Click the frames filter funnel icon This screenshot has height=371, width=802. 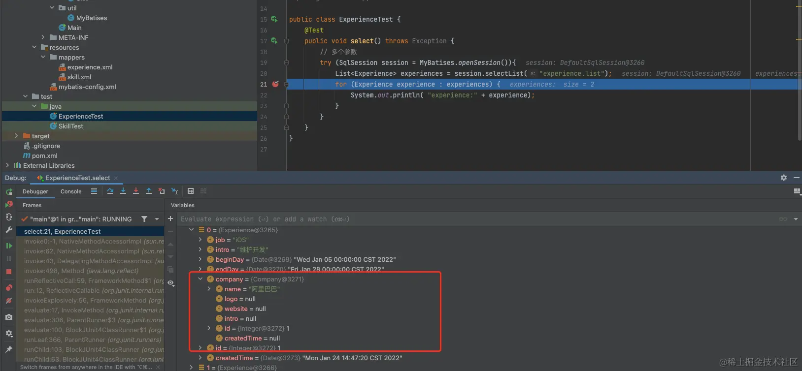144,219
